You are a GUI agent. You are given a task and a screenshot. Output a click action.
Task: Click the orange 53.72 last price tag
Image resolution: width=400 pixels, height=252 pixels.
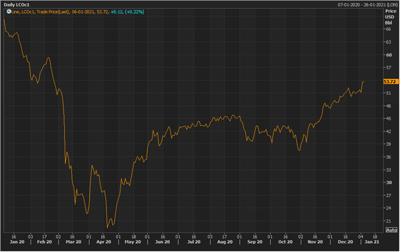coord(390,81)
